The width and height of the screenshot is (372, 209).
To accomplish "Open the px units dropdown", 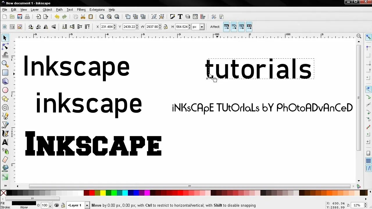I will 201,27.
